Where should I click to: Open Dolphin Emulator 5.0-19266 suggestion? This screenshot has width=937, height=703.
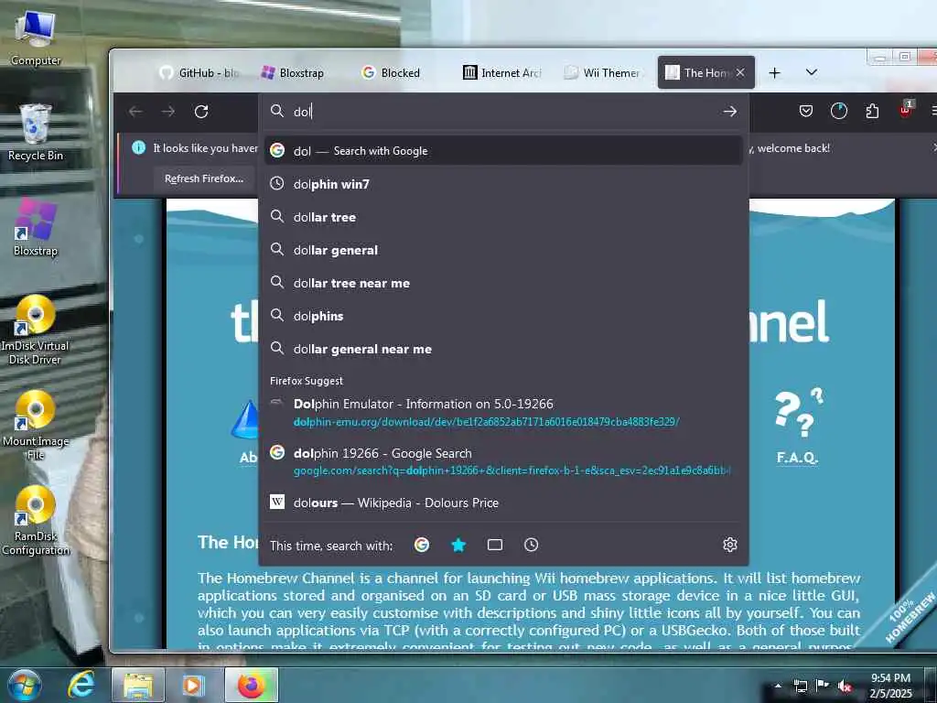503,413
